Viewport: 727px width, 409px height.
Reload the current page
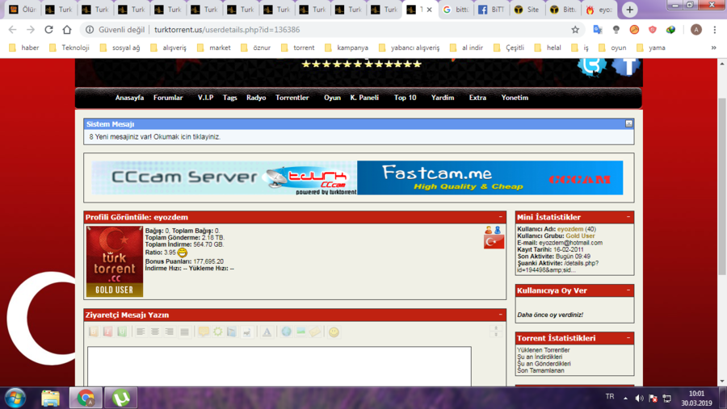pos(48,30)
